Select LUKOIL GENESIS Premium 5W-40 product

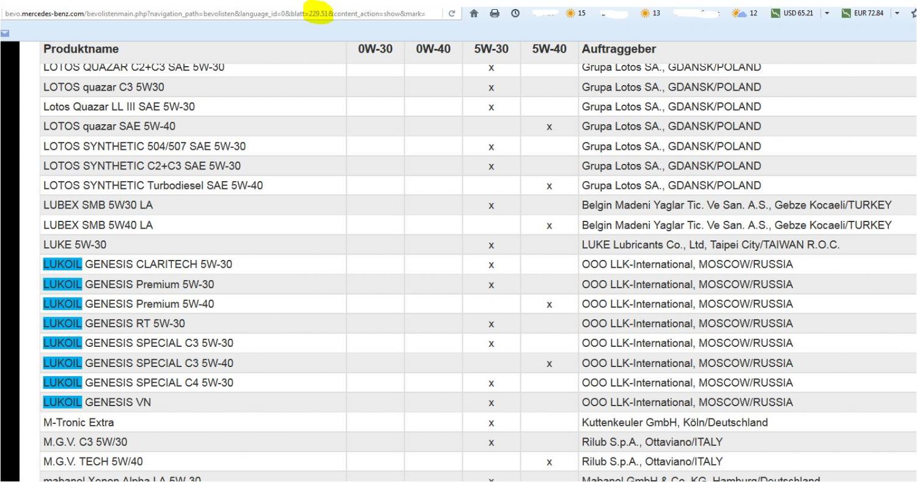pyautogui.click(x=128, y=304)
